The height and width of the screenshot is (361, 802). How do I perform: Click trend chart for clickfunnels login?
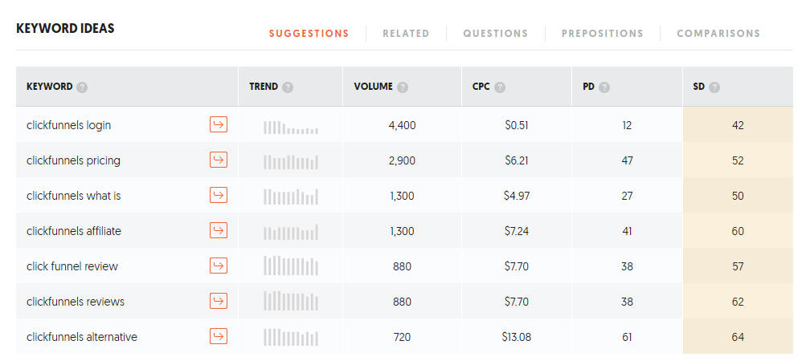tap(291, 128)
